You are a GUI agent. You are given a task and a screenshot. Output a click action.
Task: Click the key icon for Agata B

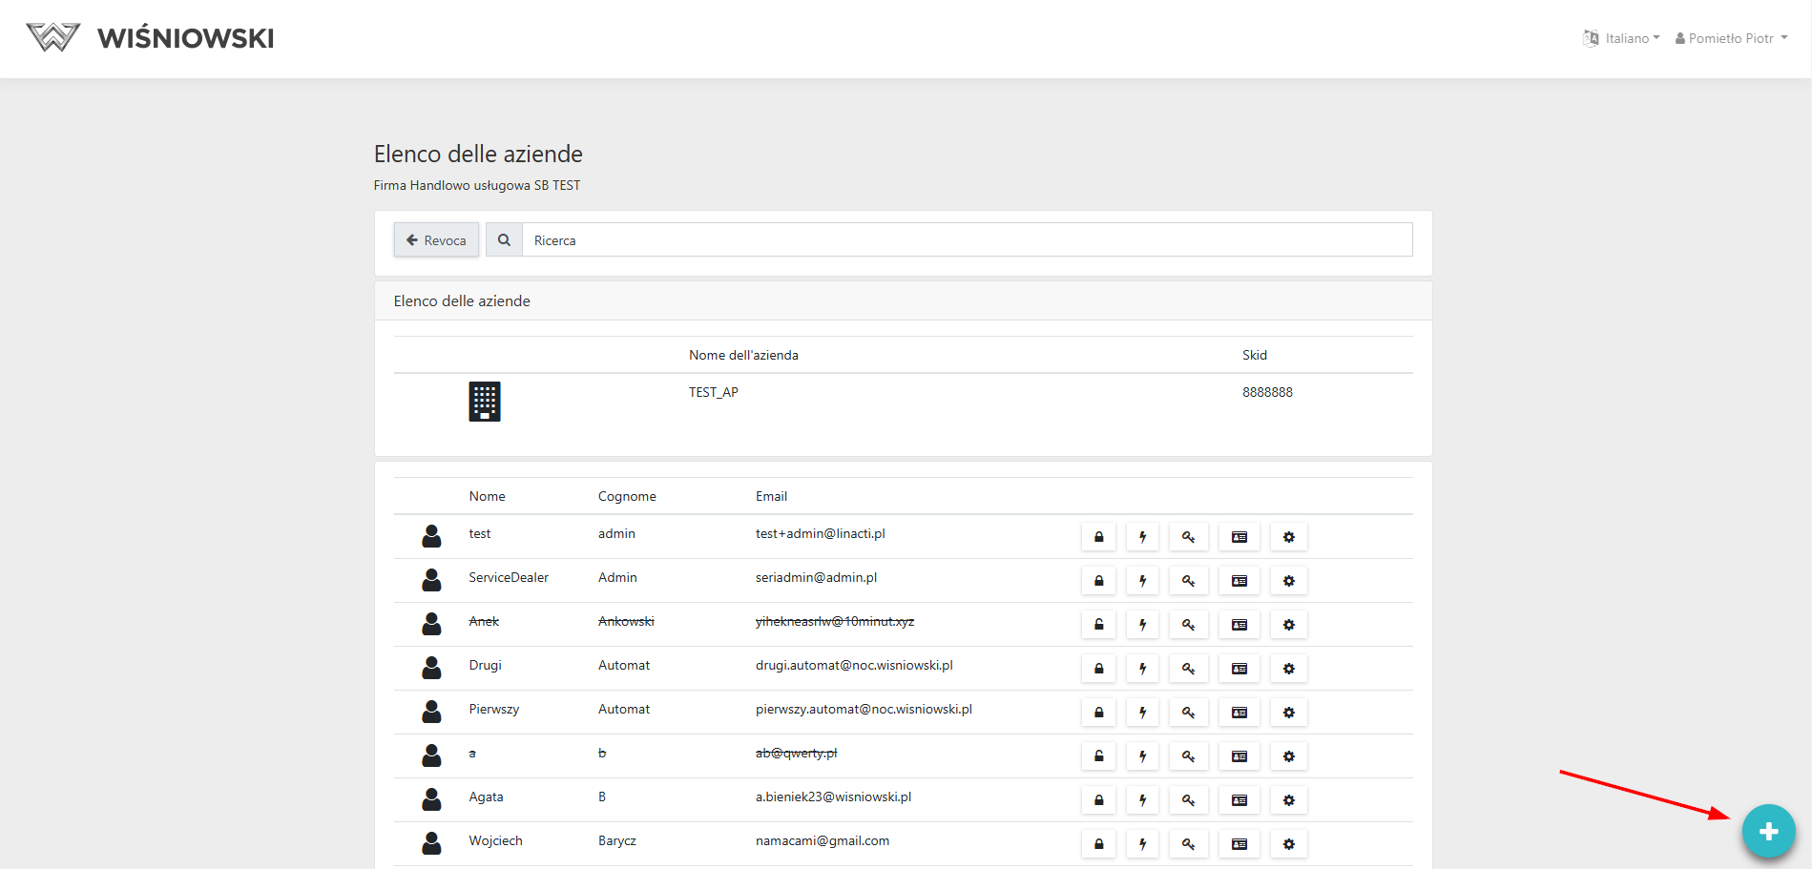[1188, 800]
